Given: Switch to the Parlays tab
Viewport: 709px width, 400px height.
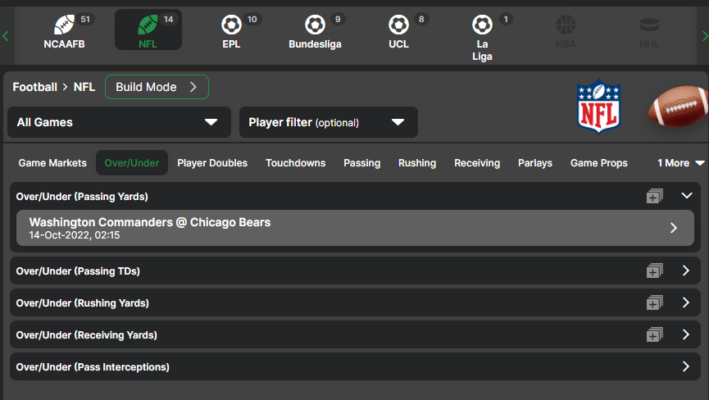Looking at the screenshot, I should tap(535, 163).
